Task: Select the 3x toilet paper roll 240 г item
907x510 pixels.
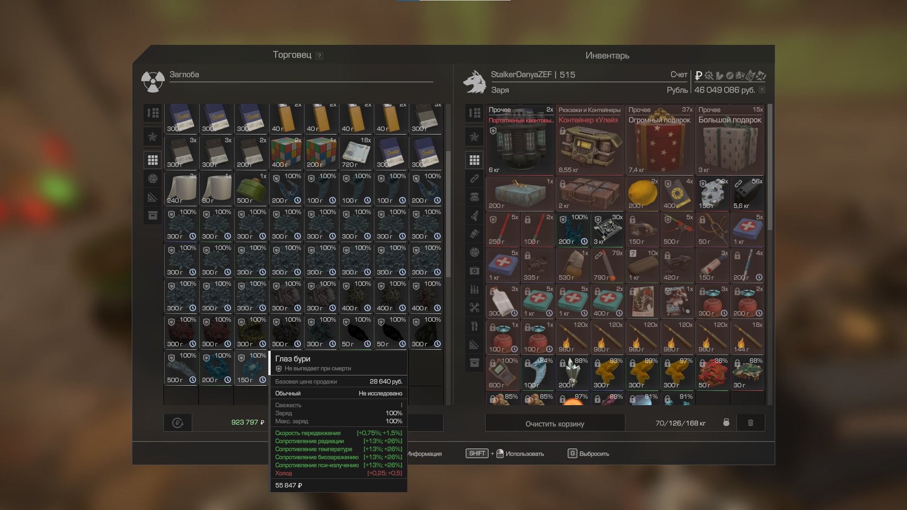Action: (x=181, y=189)
